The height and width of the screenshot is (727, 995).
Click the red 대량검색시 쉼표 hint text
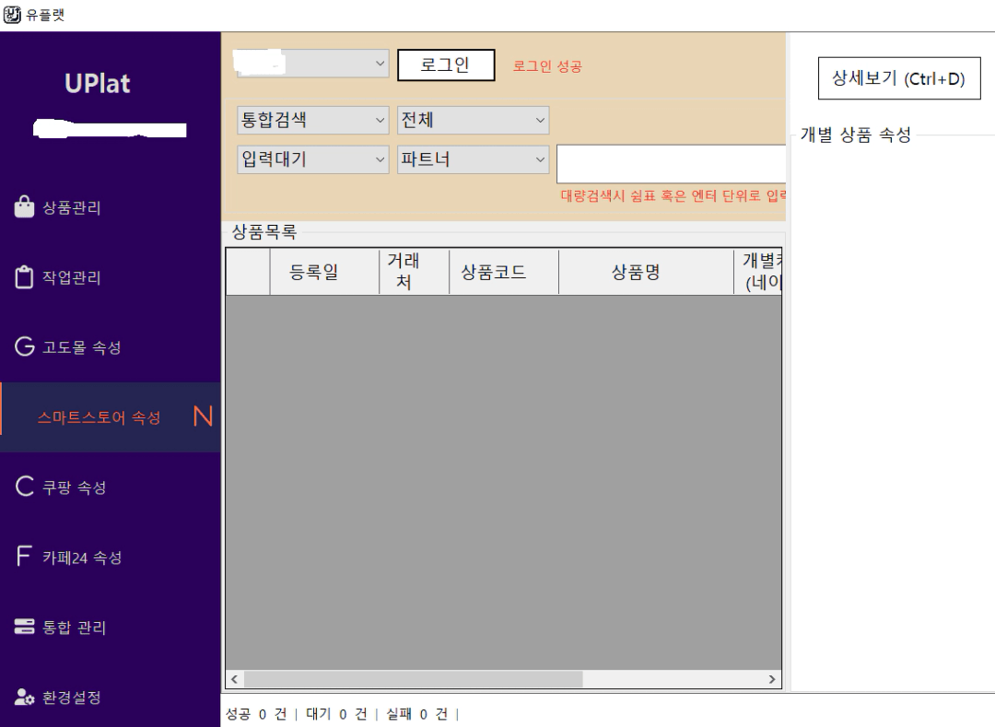673,195
